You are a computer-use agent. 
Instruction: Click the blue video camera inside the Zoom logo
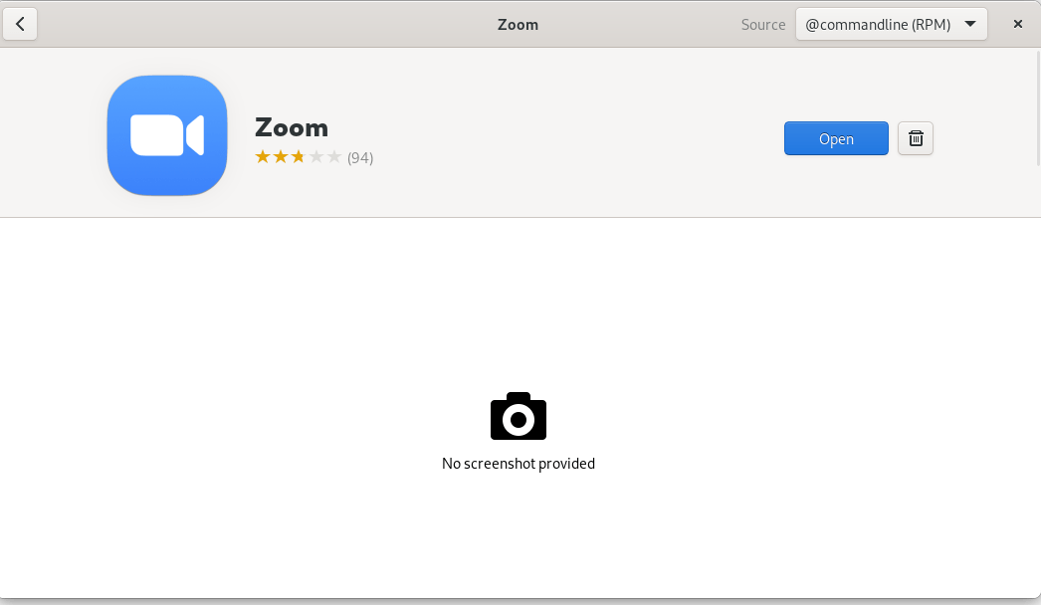pyautogui.click(x=166, y=134)
